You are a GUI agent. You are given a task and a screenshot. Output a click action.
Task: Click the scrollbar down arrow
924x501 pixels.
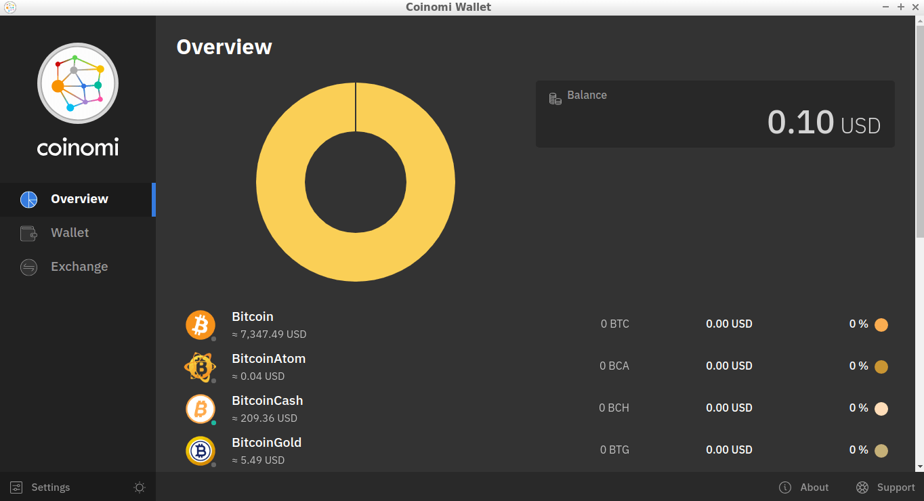(x=920, y=467)
